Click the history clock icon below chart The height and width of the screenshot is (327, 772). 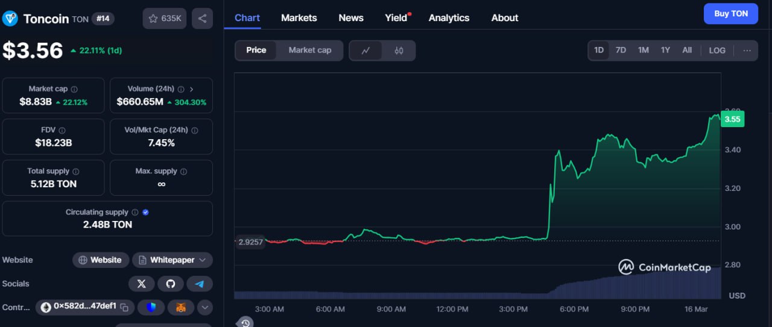(x=245, y=323)
